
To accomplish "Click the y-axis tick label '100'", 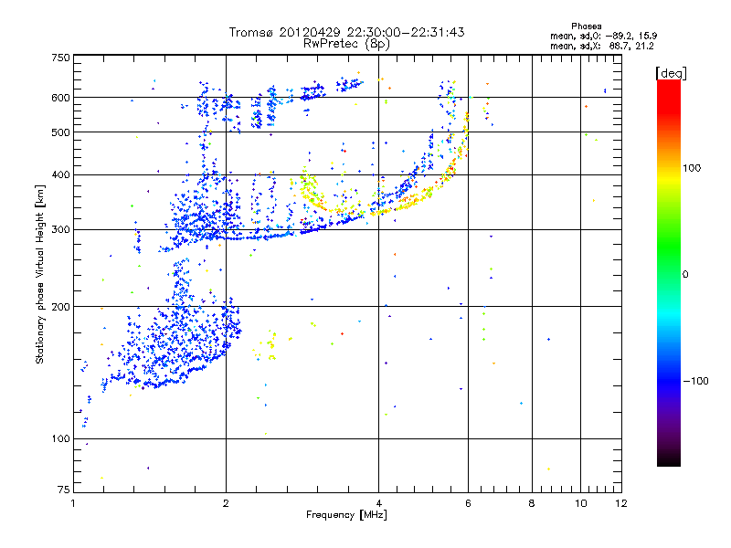I will [x=60, y=439].
